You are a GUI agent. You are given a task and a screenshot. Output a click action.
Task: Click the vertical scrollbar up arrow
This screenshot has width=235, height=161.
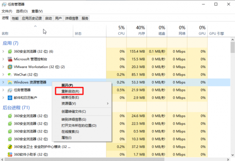coord(232,40)
